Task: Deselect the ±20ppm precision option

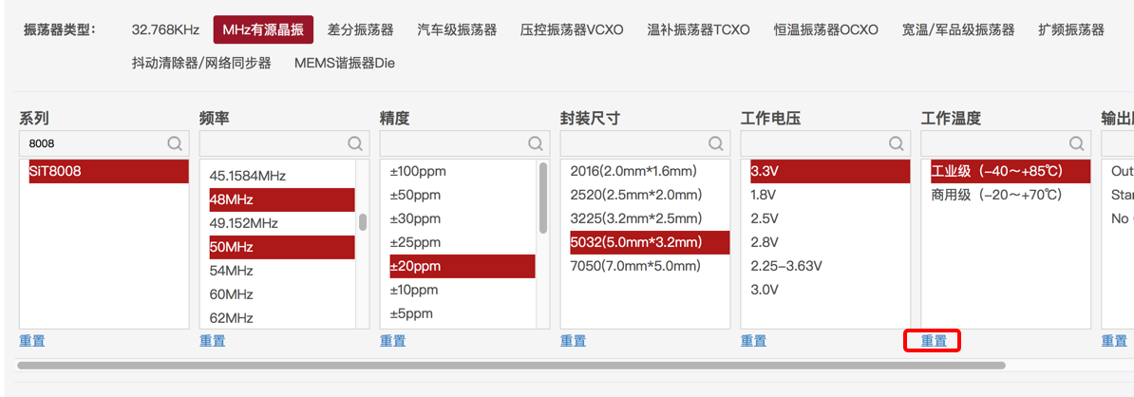Action: coord(463,266)
